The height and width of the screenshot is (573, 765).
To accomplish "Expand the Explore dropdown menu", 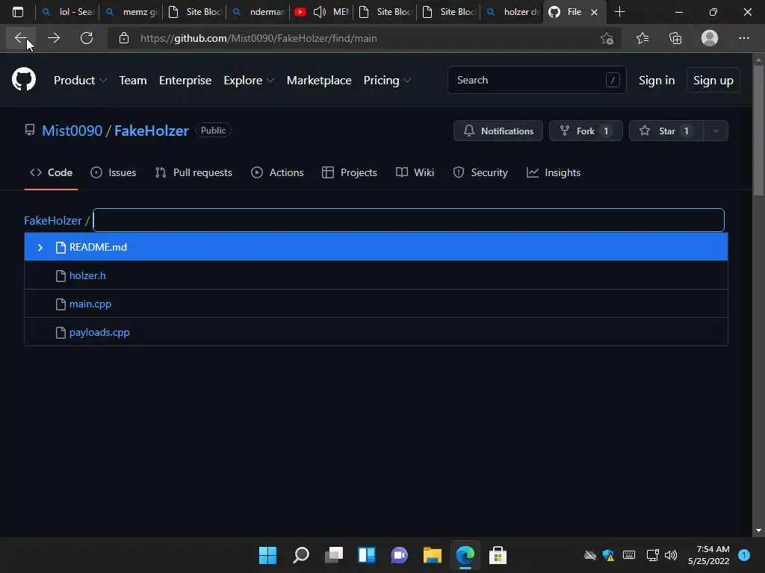I will tap(249, 81).
